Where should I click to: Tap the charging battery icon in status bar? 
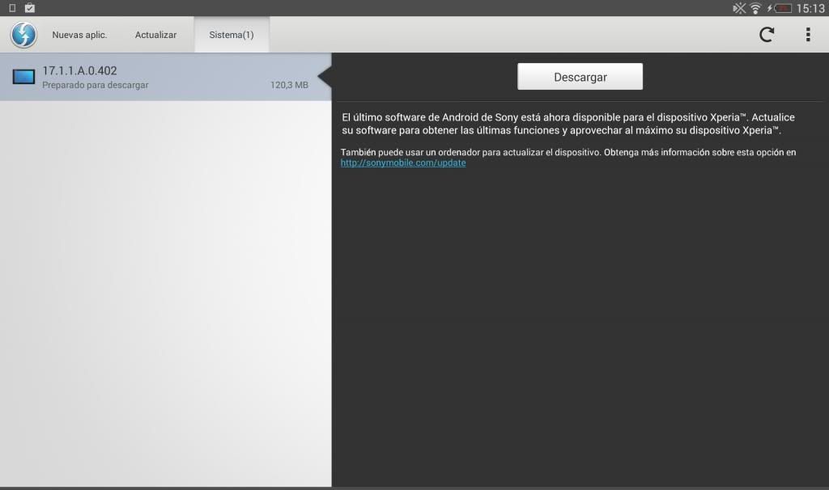(780, 8)
